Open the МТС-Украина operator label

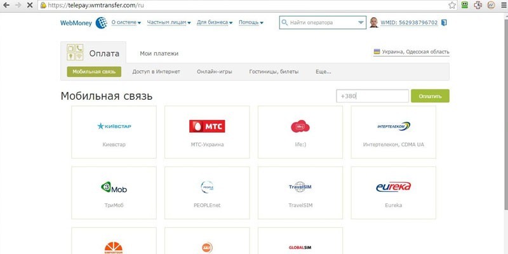pos(207,145)
